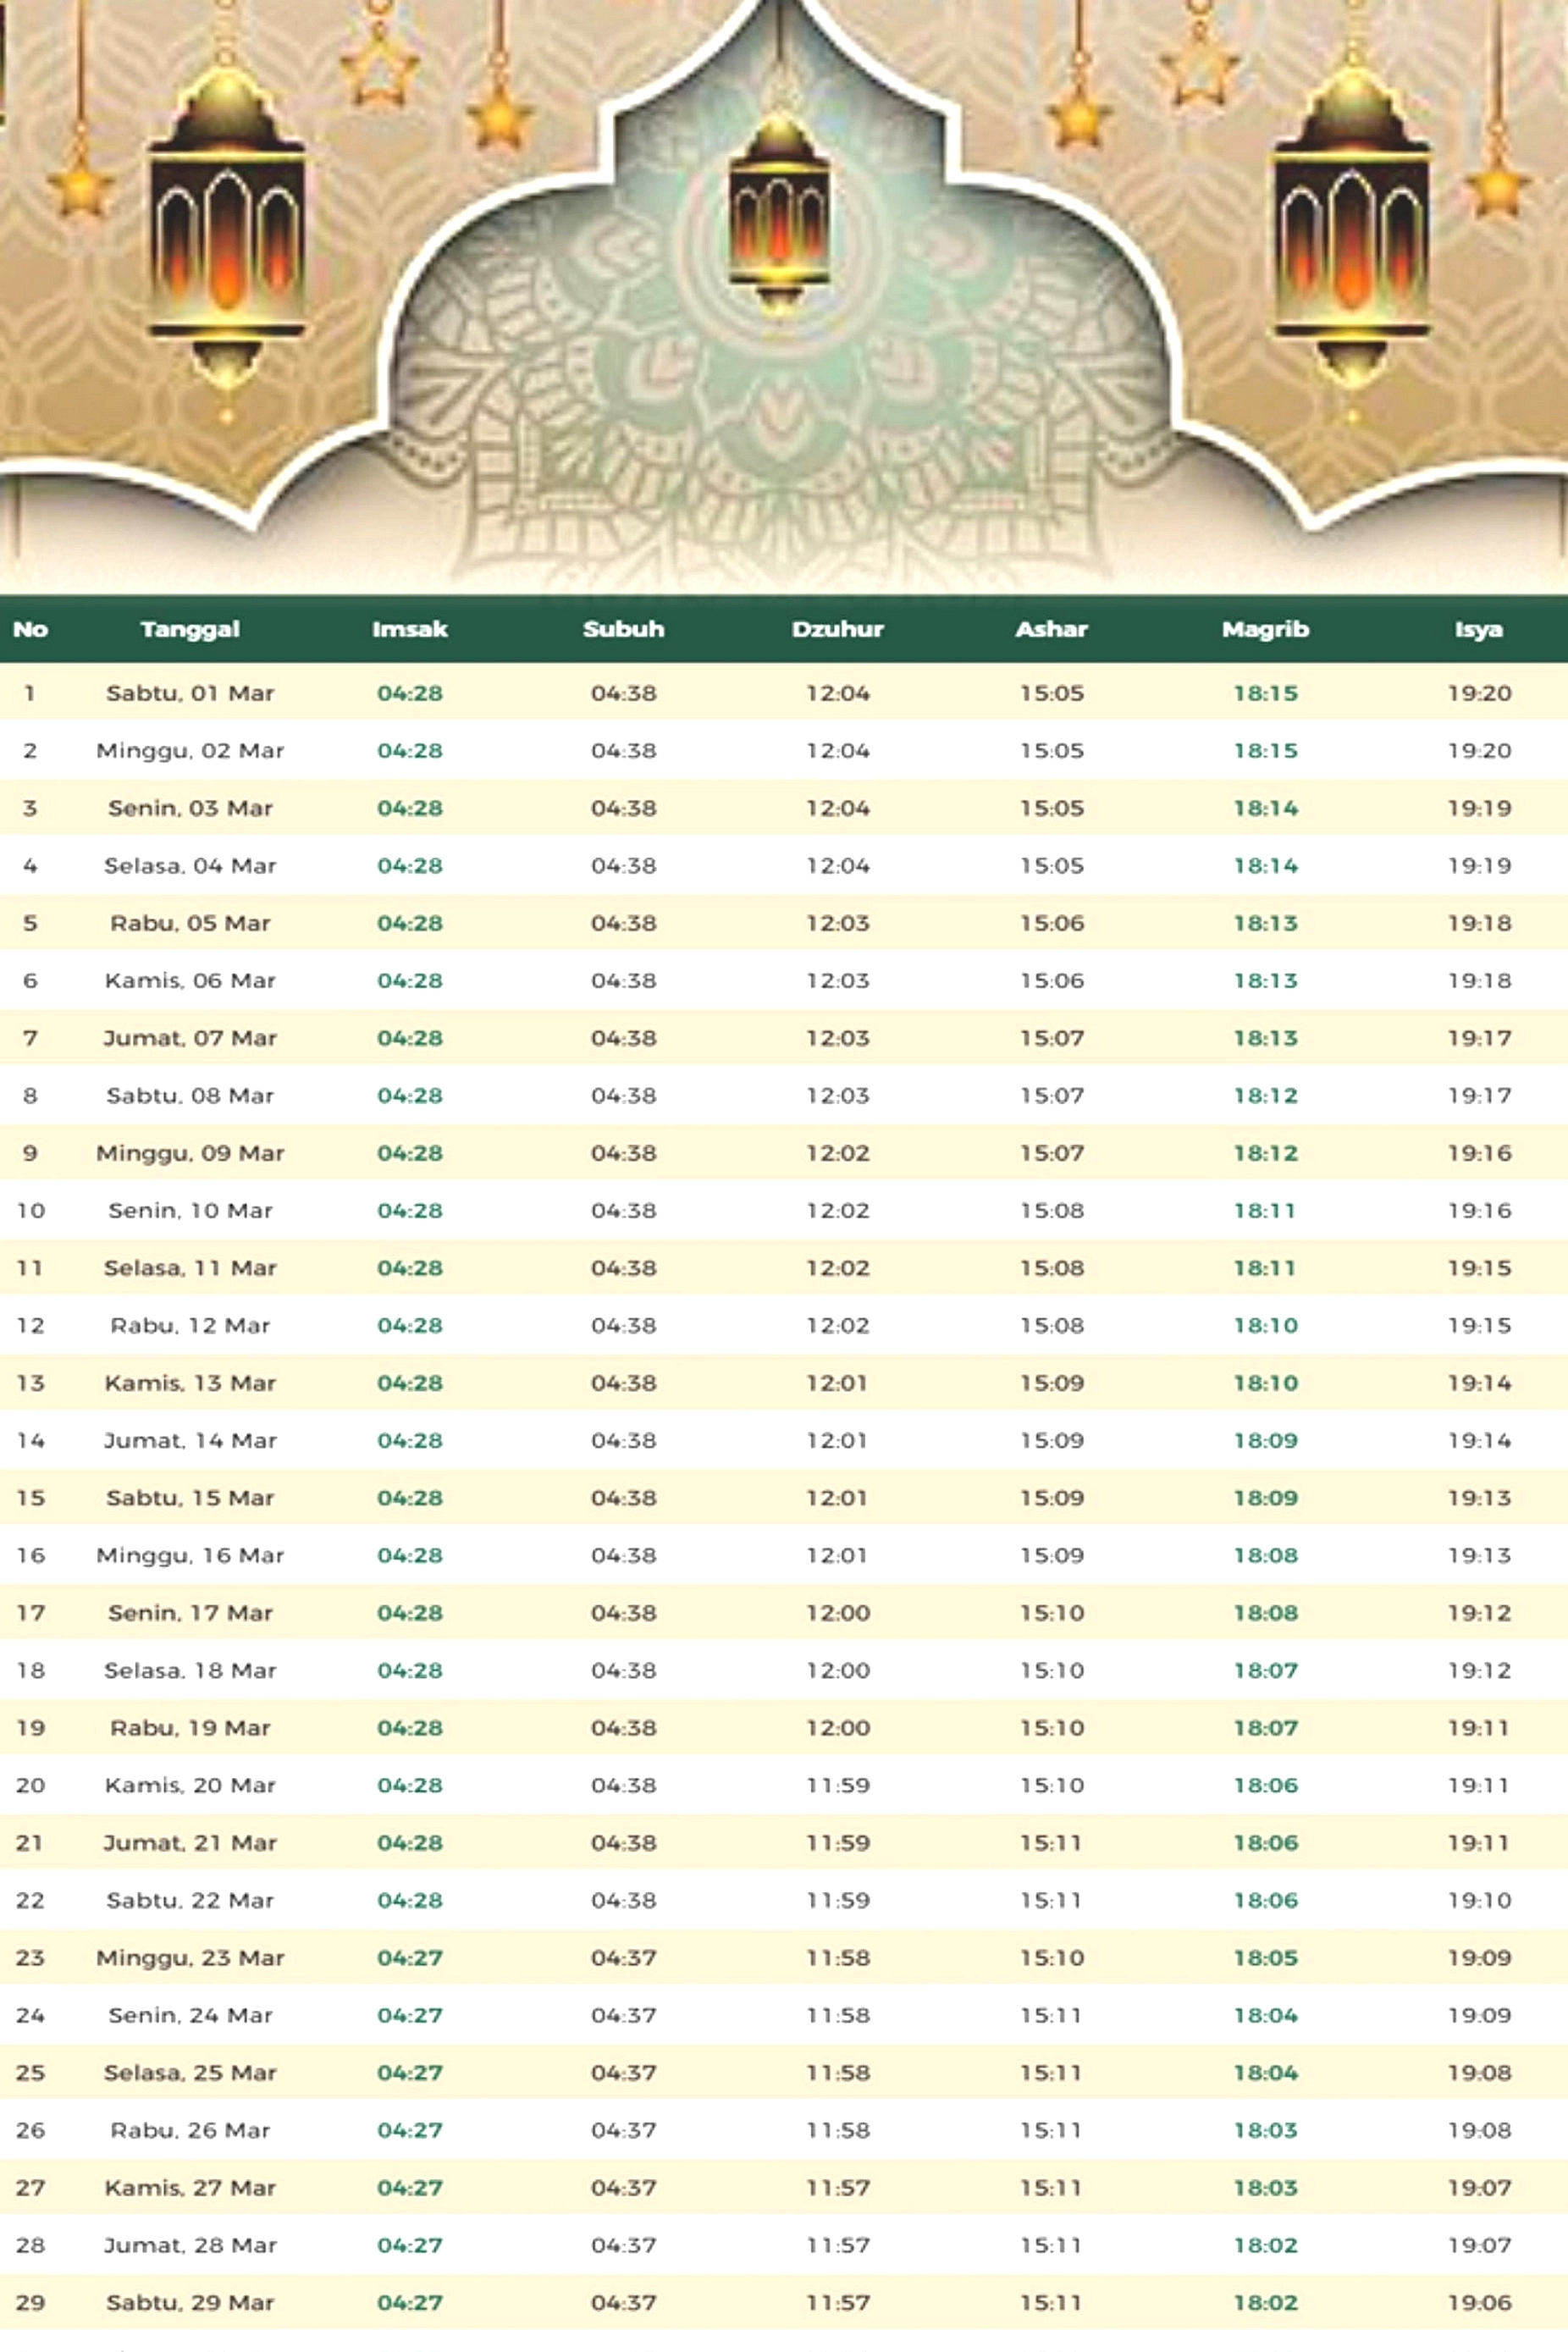Select Subuh time 04:37 for Senin, 24 Mar
Image resolution: width=1568 pixels, height=2352 pixels.
[624, 2016]
